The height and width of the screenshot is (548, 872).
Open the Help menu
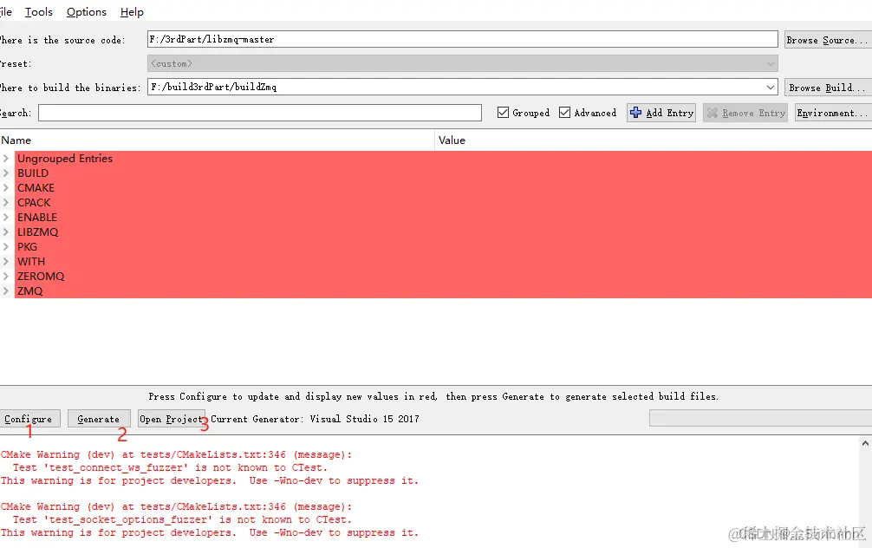132,11
